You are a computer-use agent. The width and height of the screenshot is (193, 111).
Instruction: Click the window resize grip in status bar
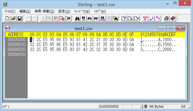pyautogui.click(x=189, y=107)
